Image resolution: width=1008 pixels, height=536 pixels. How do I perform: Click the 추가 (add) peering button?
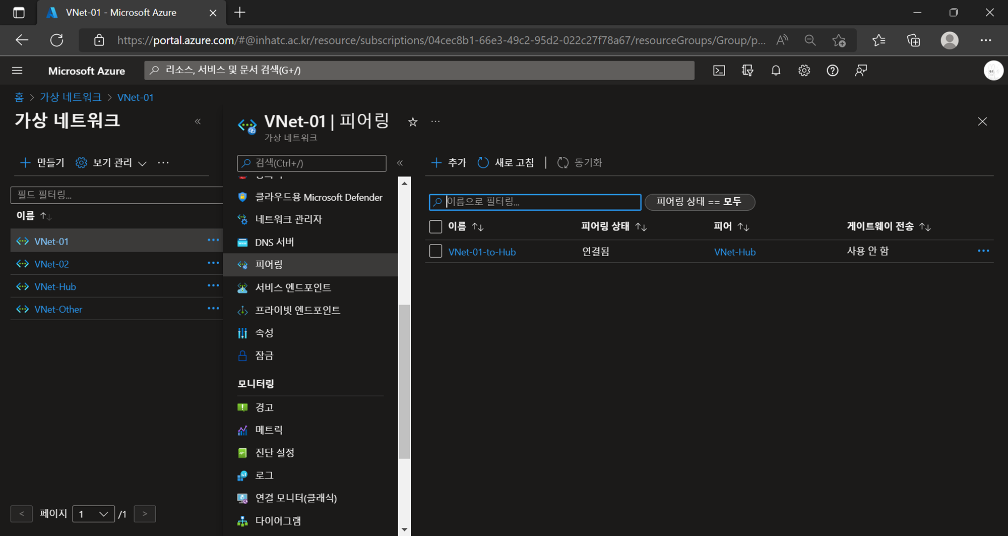click(x=449, y=163)
